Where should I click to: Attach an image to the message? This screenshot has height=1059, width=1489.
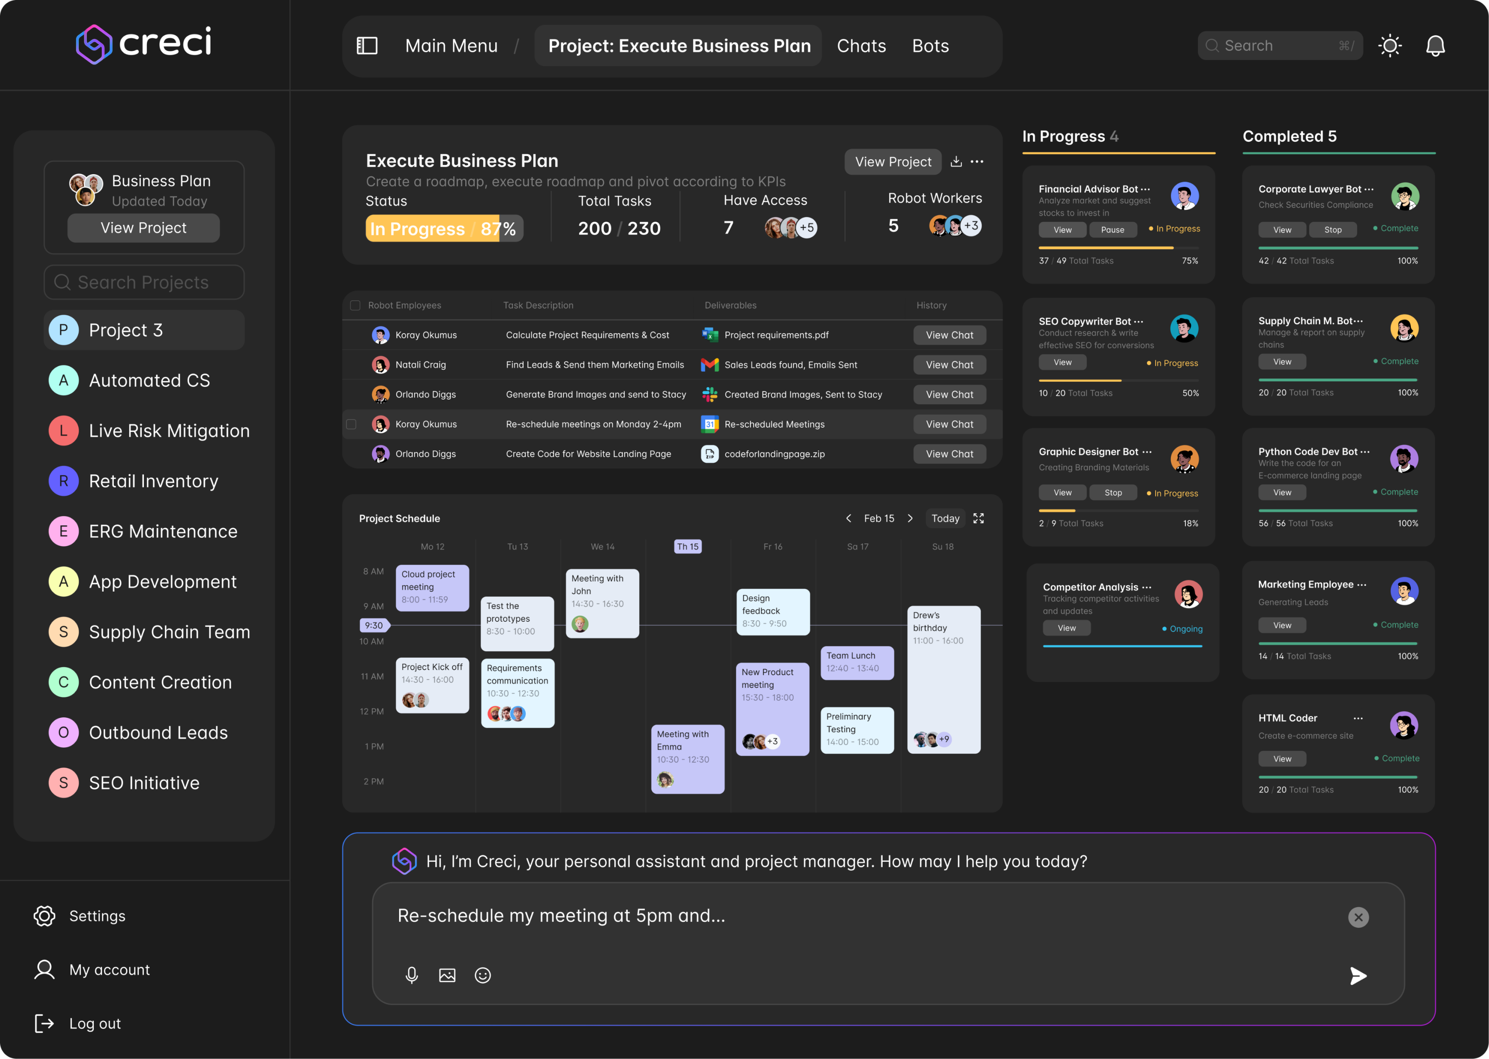pyautogui.click(x=447, y=975)
